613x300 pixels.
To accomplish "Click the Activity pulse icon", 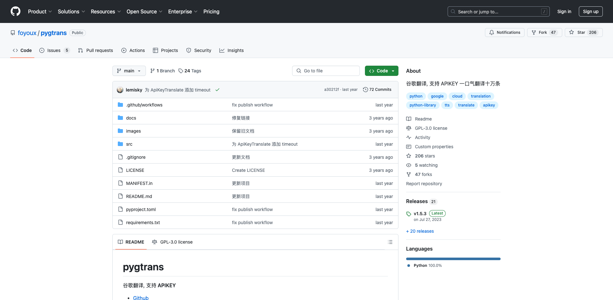I will pos(409,137).
